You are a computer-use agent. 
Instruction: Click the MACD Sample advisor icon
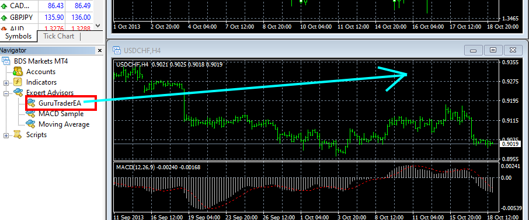(x=31, y=114)
